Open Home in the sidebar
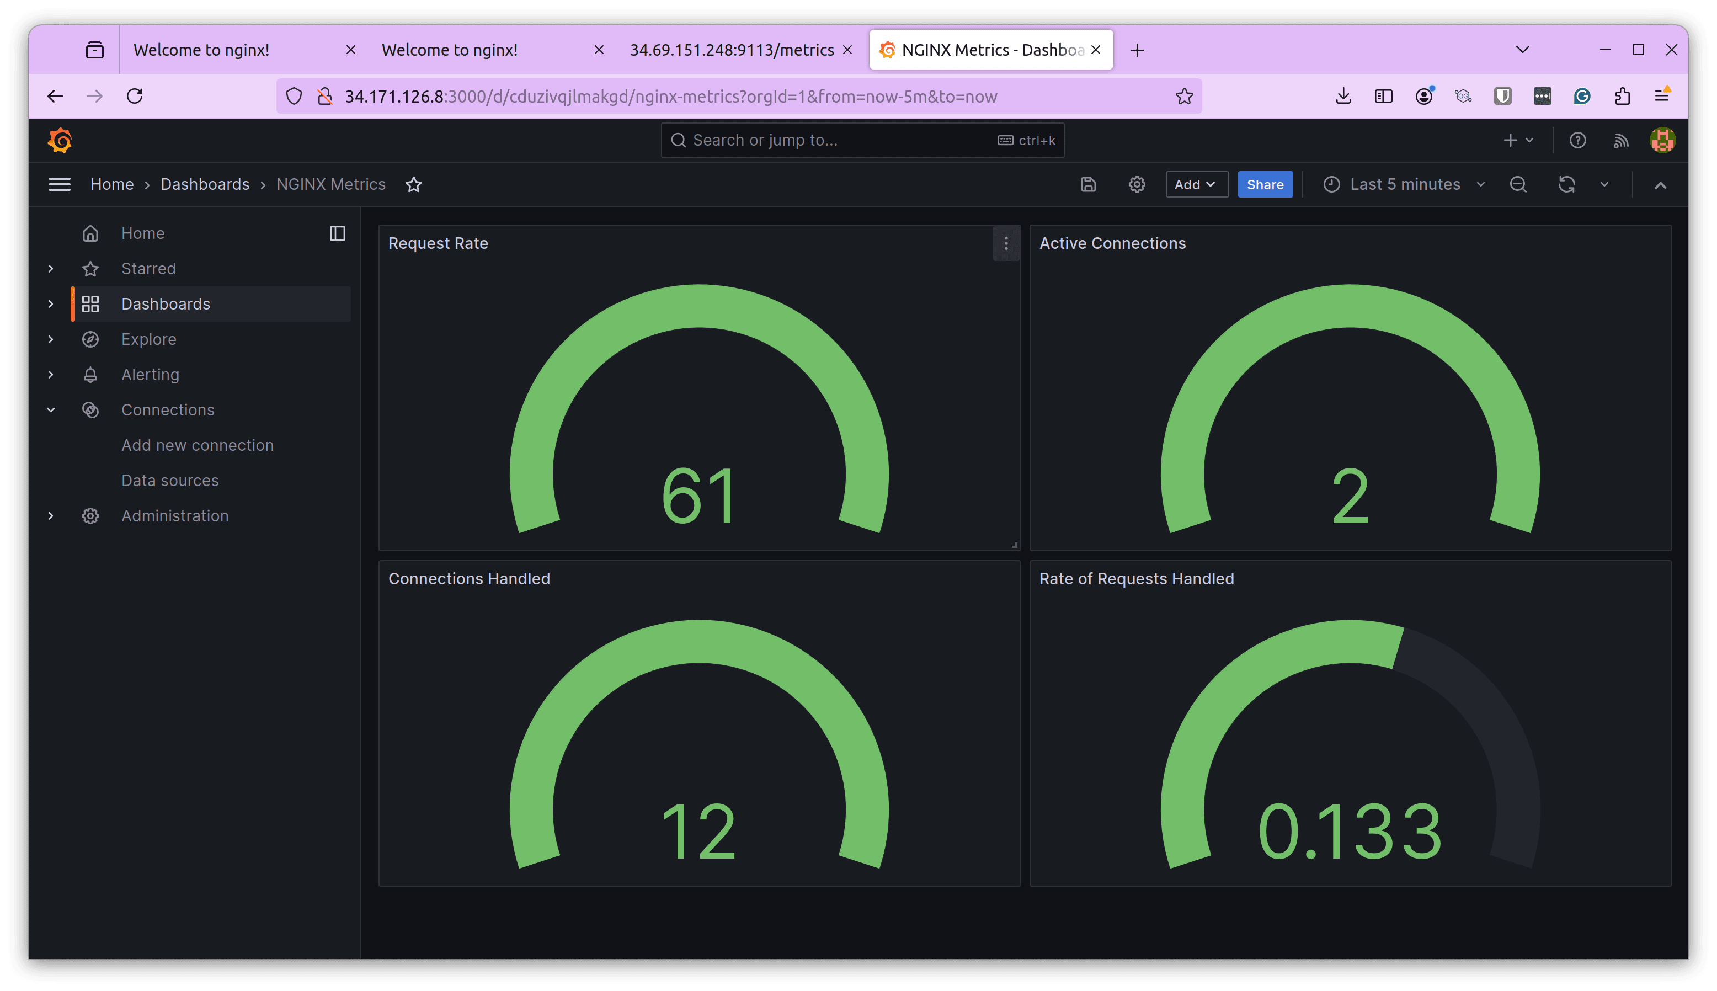The width and height of the screenshot is (1717, 991). click(x=143, y=233)
